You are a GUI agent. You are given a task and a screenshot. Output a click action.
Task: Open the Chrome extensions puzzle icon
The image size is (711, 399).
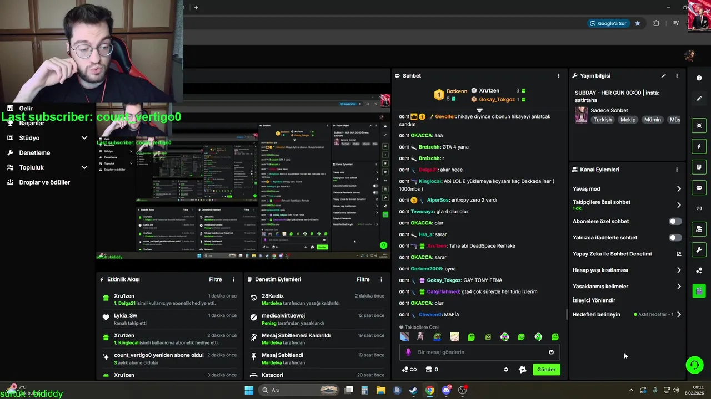tap(657, 23)
